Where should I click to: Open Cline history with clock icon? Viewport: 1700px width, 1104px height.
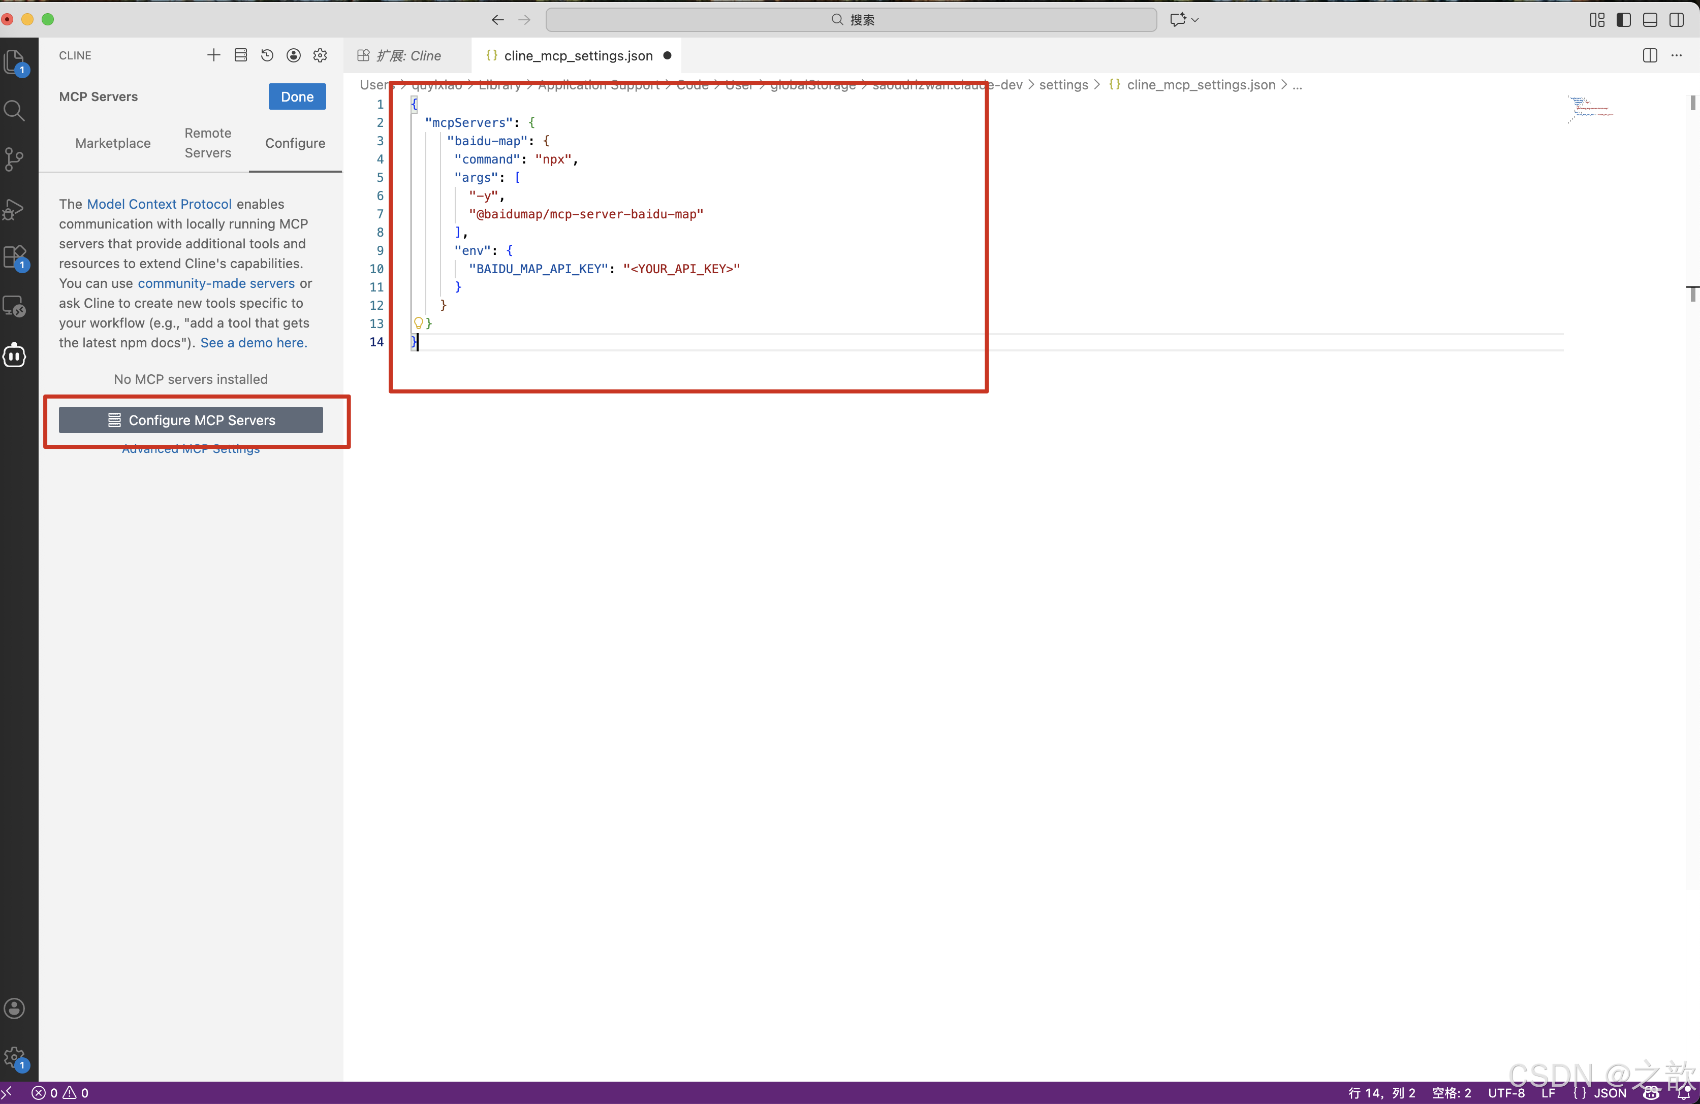point(267,55)
